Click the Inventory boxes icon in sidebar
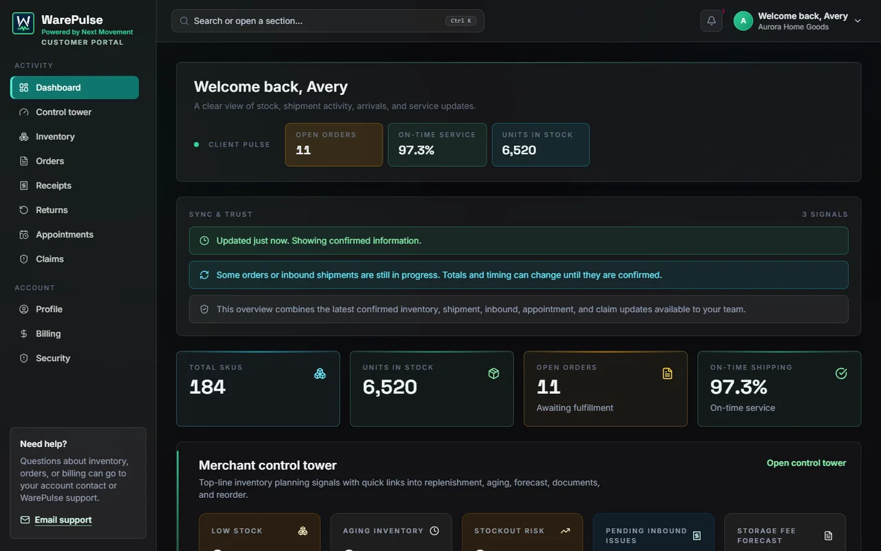The width and height of the screenshot is (881, 551). (24, 136)
